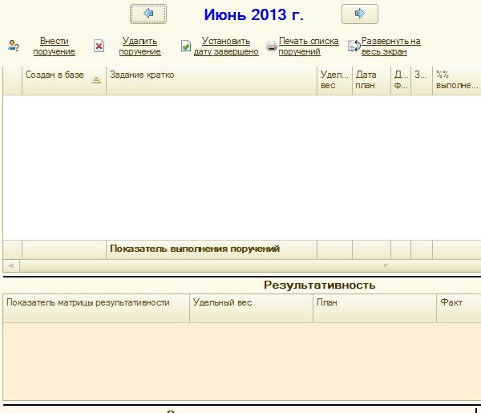Open 'Внести поручение' link

click(55, 47)
